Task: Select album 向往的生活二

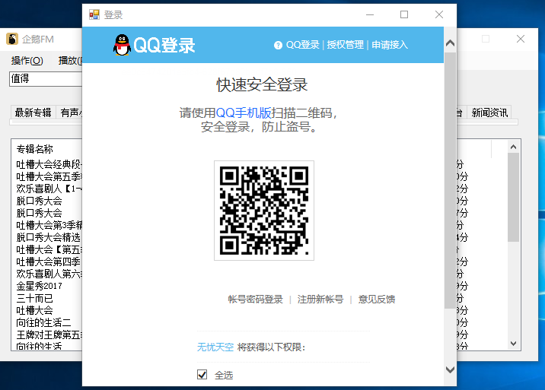Action: click(x=43, y=322)
